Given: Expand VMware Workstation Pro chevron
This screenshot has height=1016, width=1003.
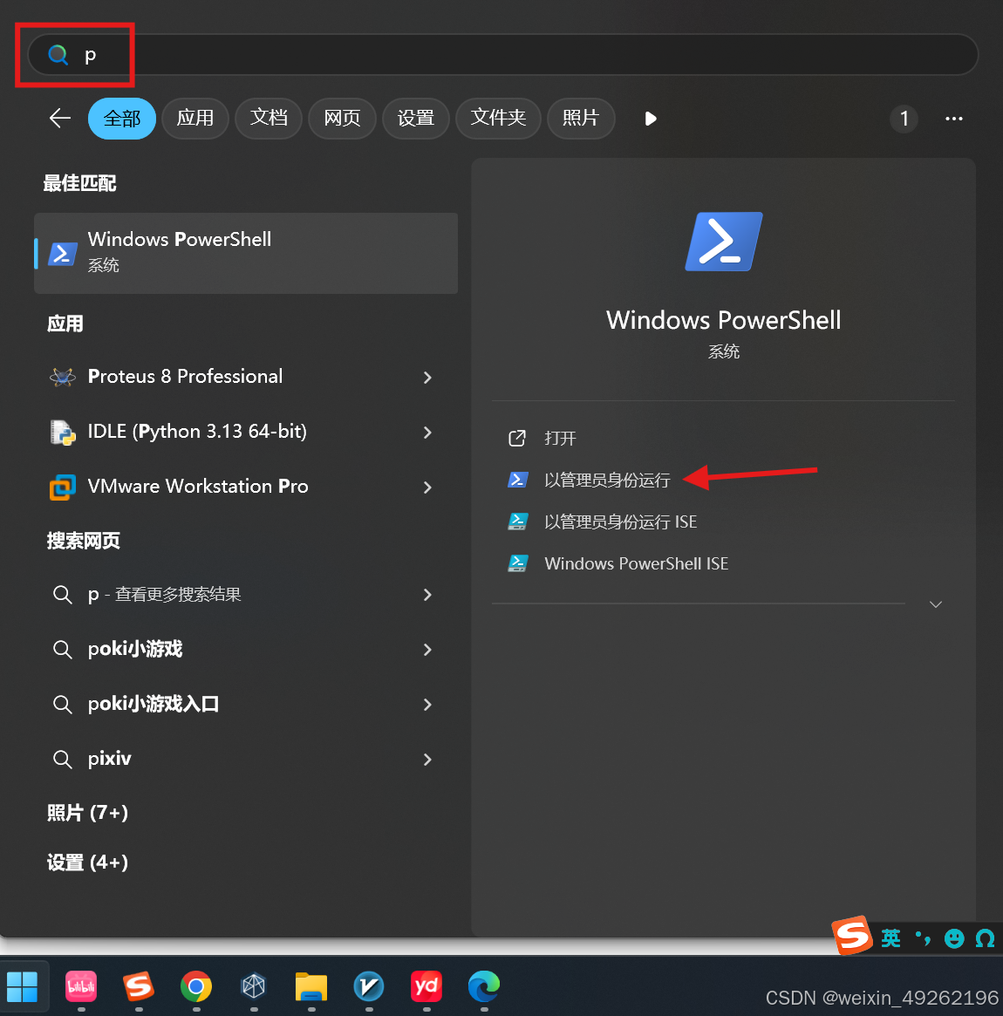Looking at the screenshot, I should (x=427, y=488).
